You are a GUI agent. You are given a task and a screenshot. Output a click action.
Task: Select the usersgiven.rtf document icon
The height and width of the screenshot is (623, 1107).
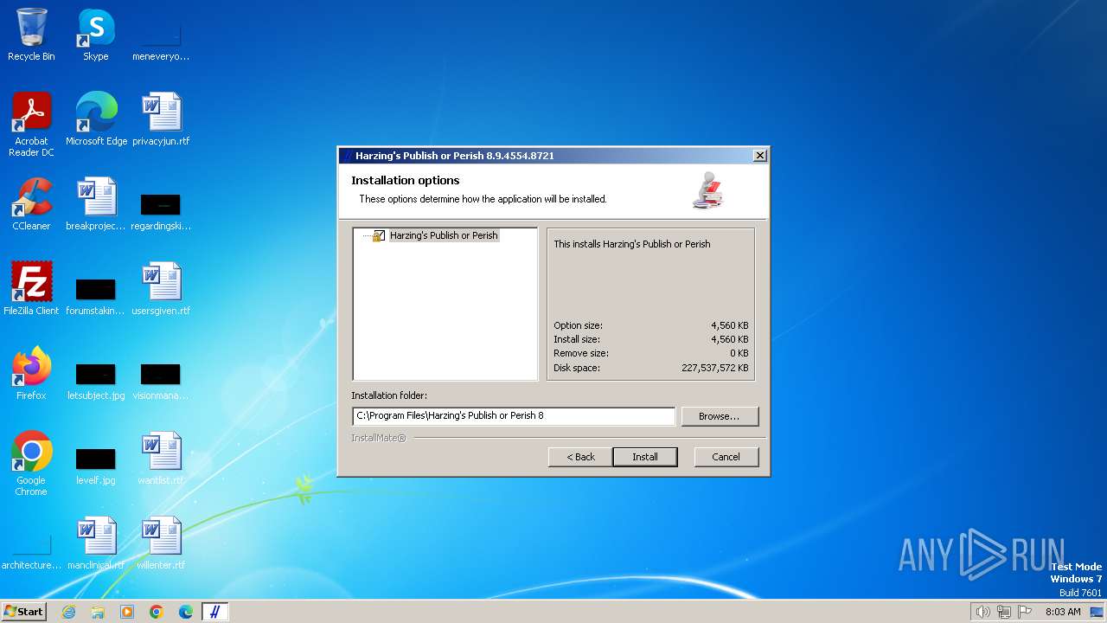pyautogui.click(x=161, y=289)
